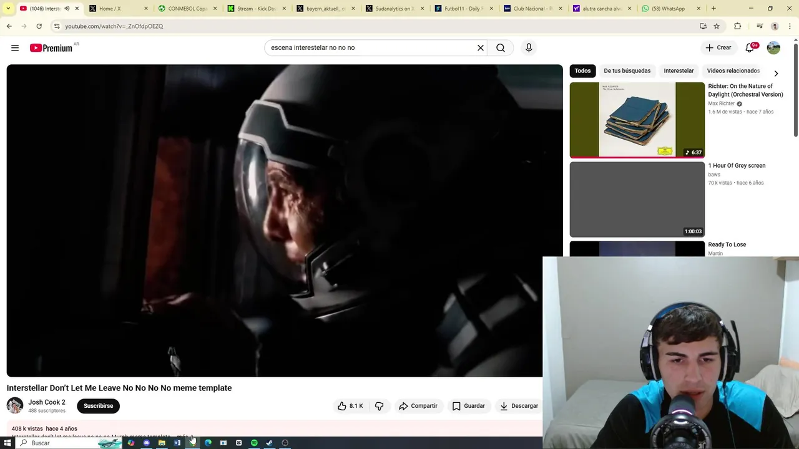Open Chrome media controls icon
The width and height of the screenshot is (799, 449).
(760, 26)
